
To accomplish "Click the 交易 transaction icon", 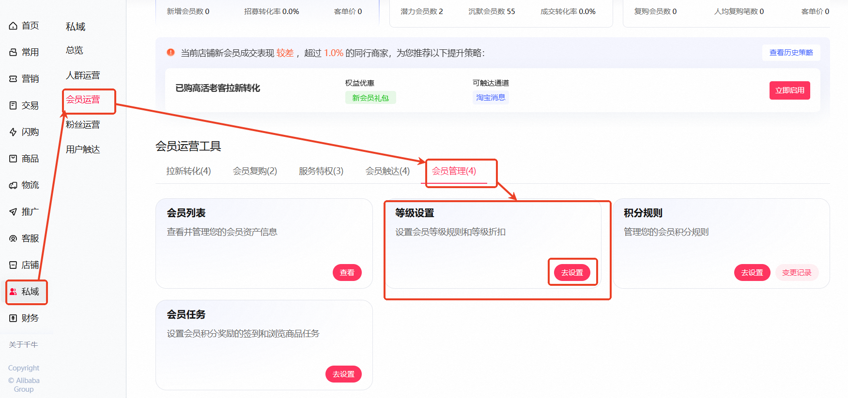I will coord(13,105).
